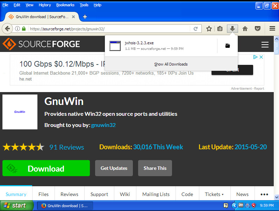Click the green padlock security icon
The image size is (279, 211).
pos(24,29)
